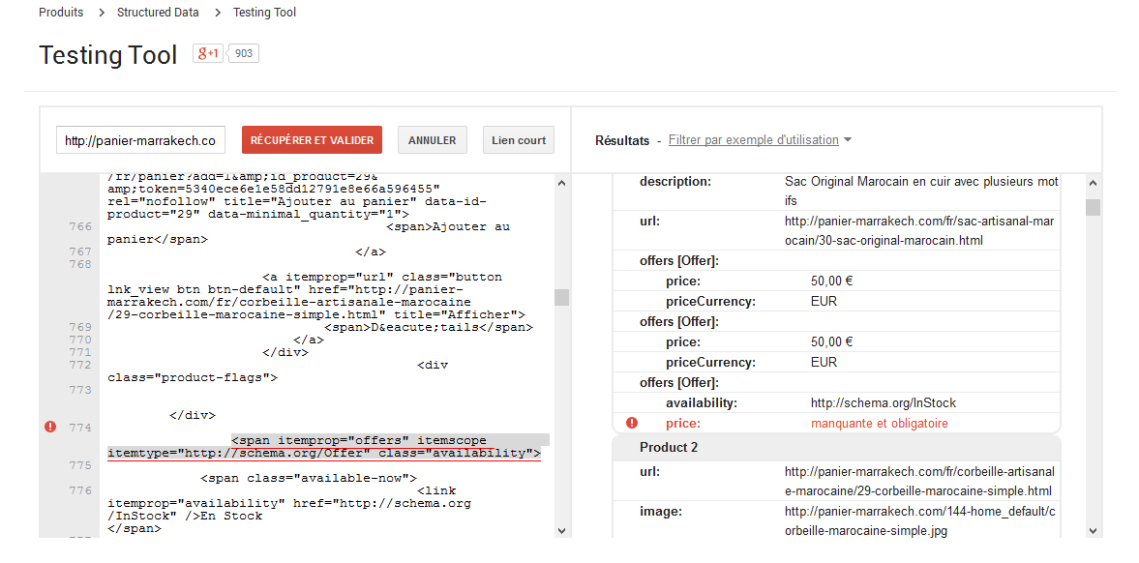The width and height of the screenshot is (1139, 563).
Task: Click results panel scrollbar up arrow
Action: [1094, 184]
